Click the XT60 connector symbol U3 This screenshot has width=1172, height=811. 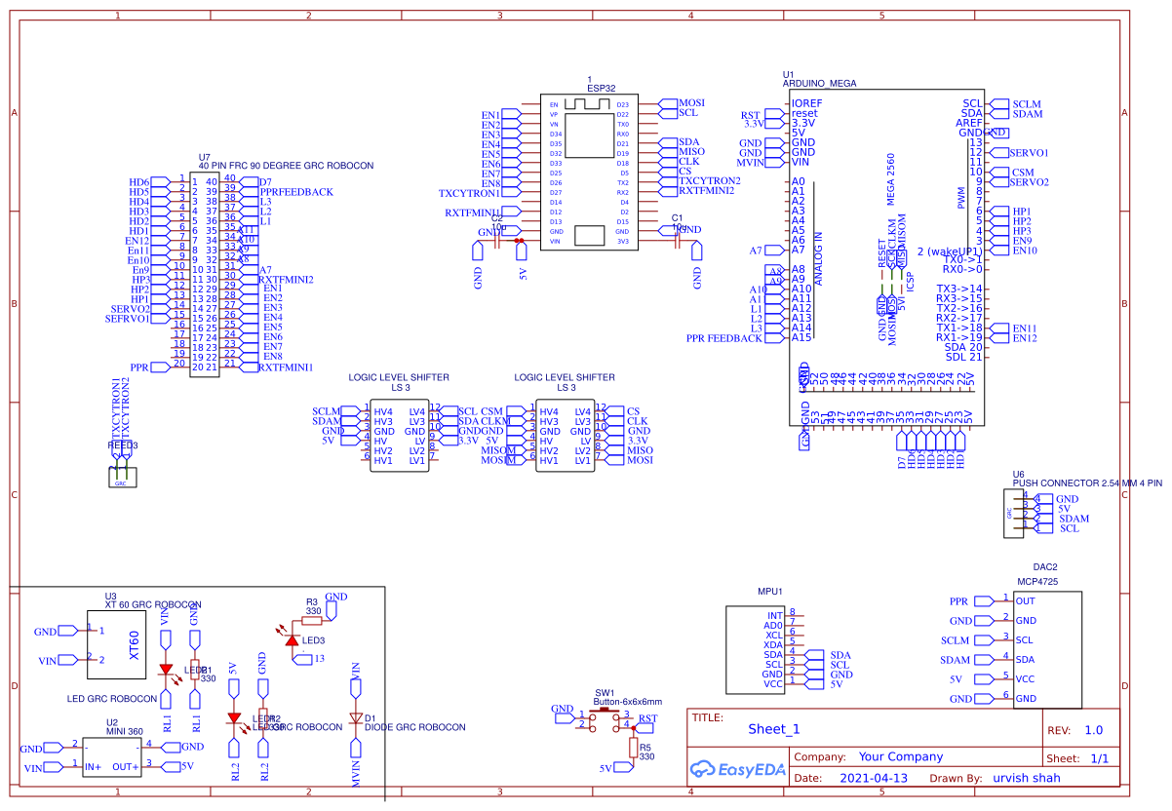pos(117,643)
